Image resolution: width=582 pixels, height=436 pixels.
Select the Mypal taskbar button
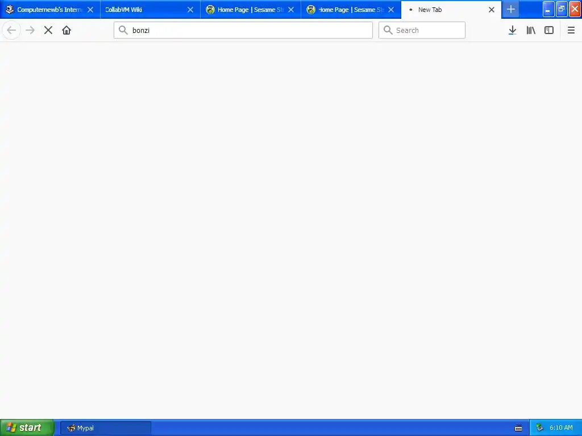pos(106,428)
